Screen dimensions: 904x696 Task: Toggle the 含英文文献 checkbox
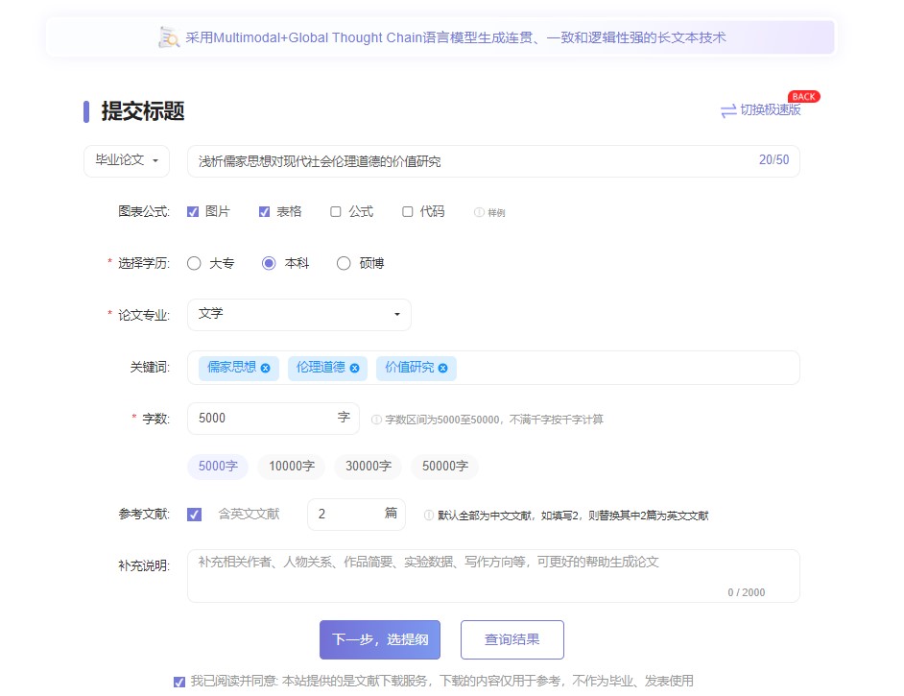click(195, 515)
